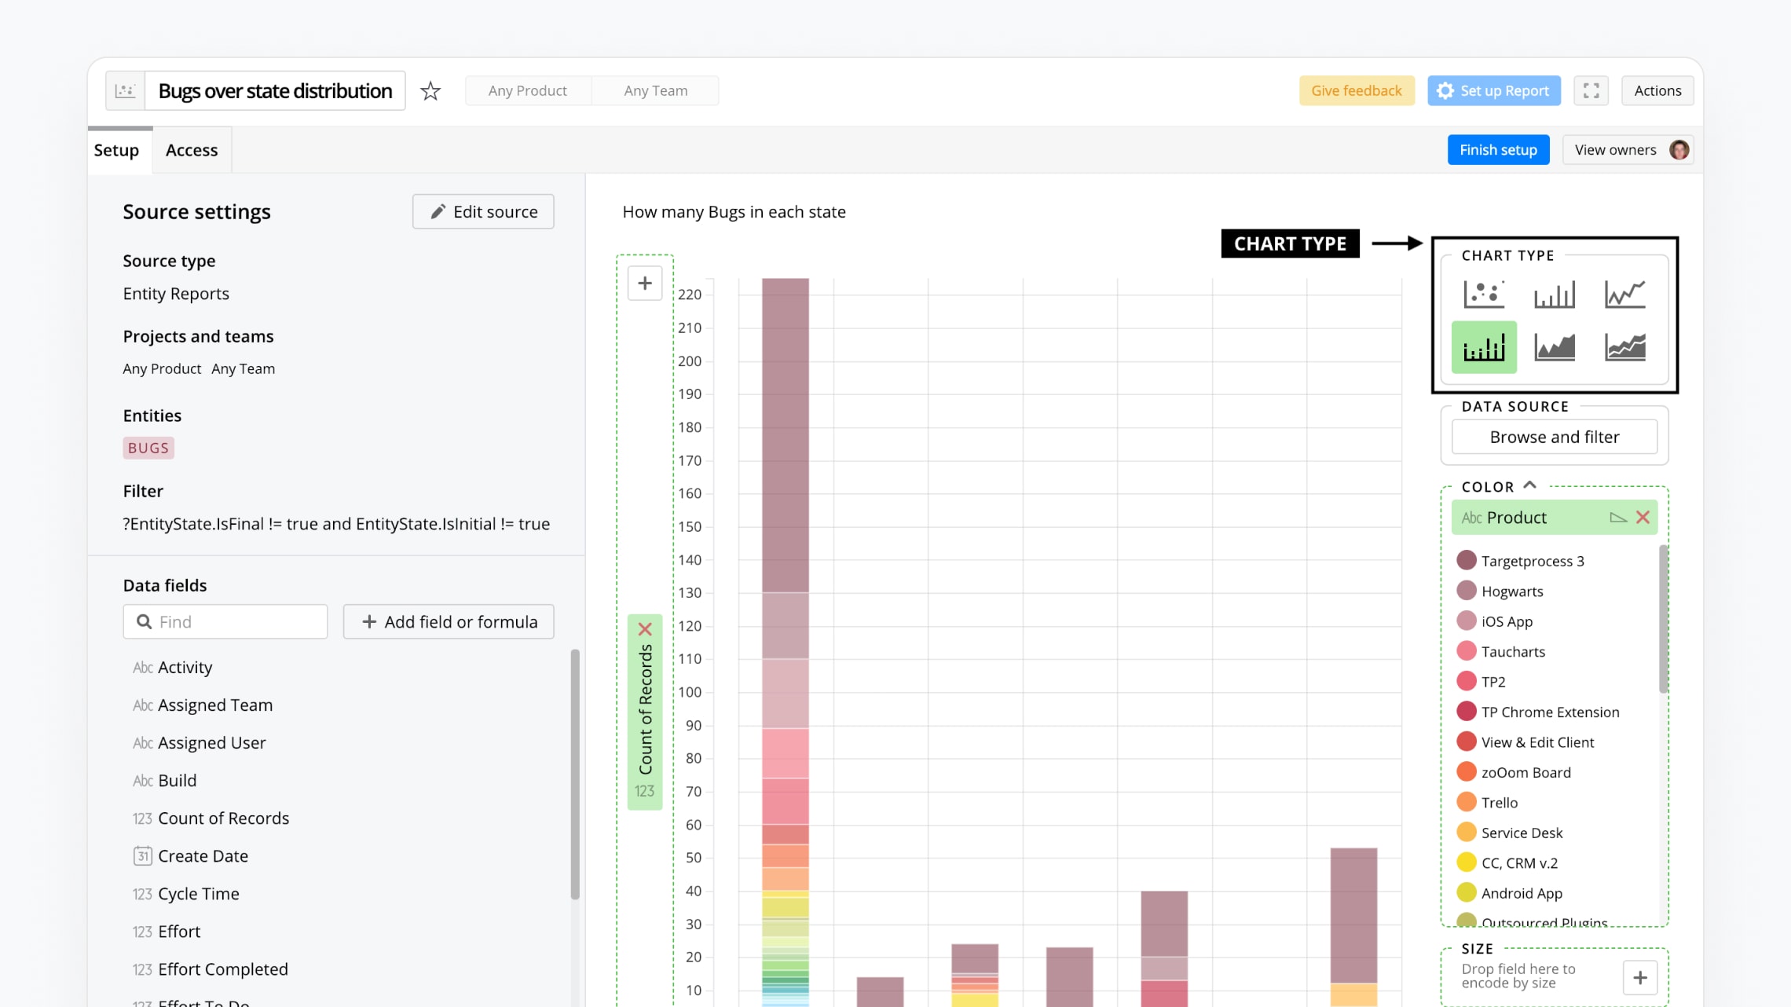
Task: Click the Count of Records axis label
Action: (645, 710)
